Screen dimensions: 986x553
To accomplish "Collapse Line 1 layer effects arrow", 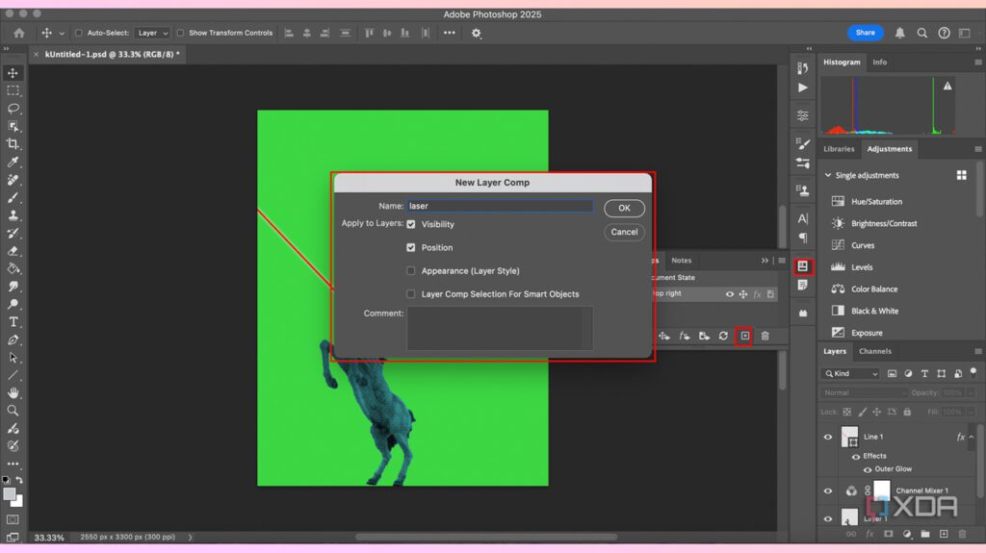I will tap(972, 437).
